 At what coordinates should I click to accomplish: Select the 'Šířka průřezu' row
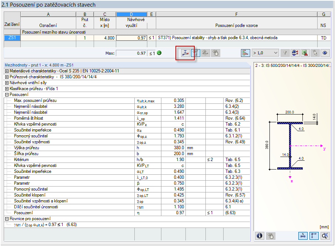(x=127, y=154)
